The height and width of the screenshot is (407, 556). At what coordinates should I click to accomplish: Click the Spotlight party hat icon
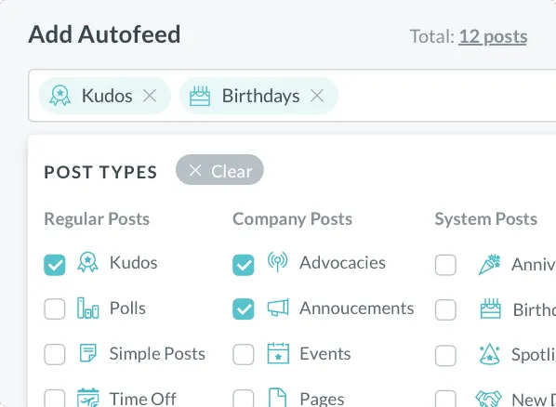pos(489,354)
